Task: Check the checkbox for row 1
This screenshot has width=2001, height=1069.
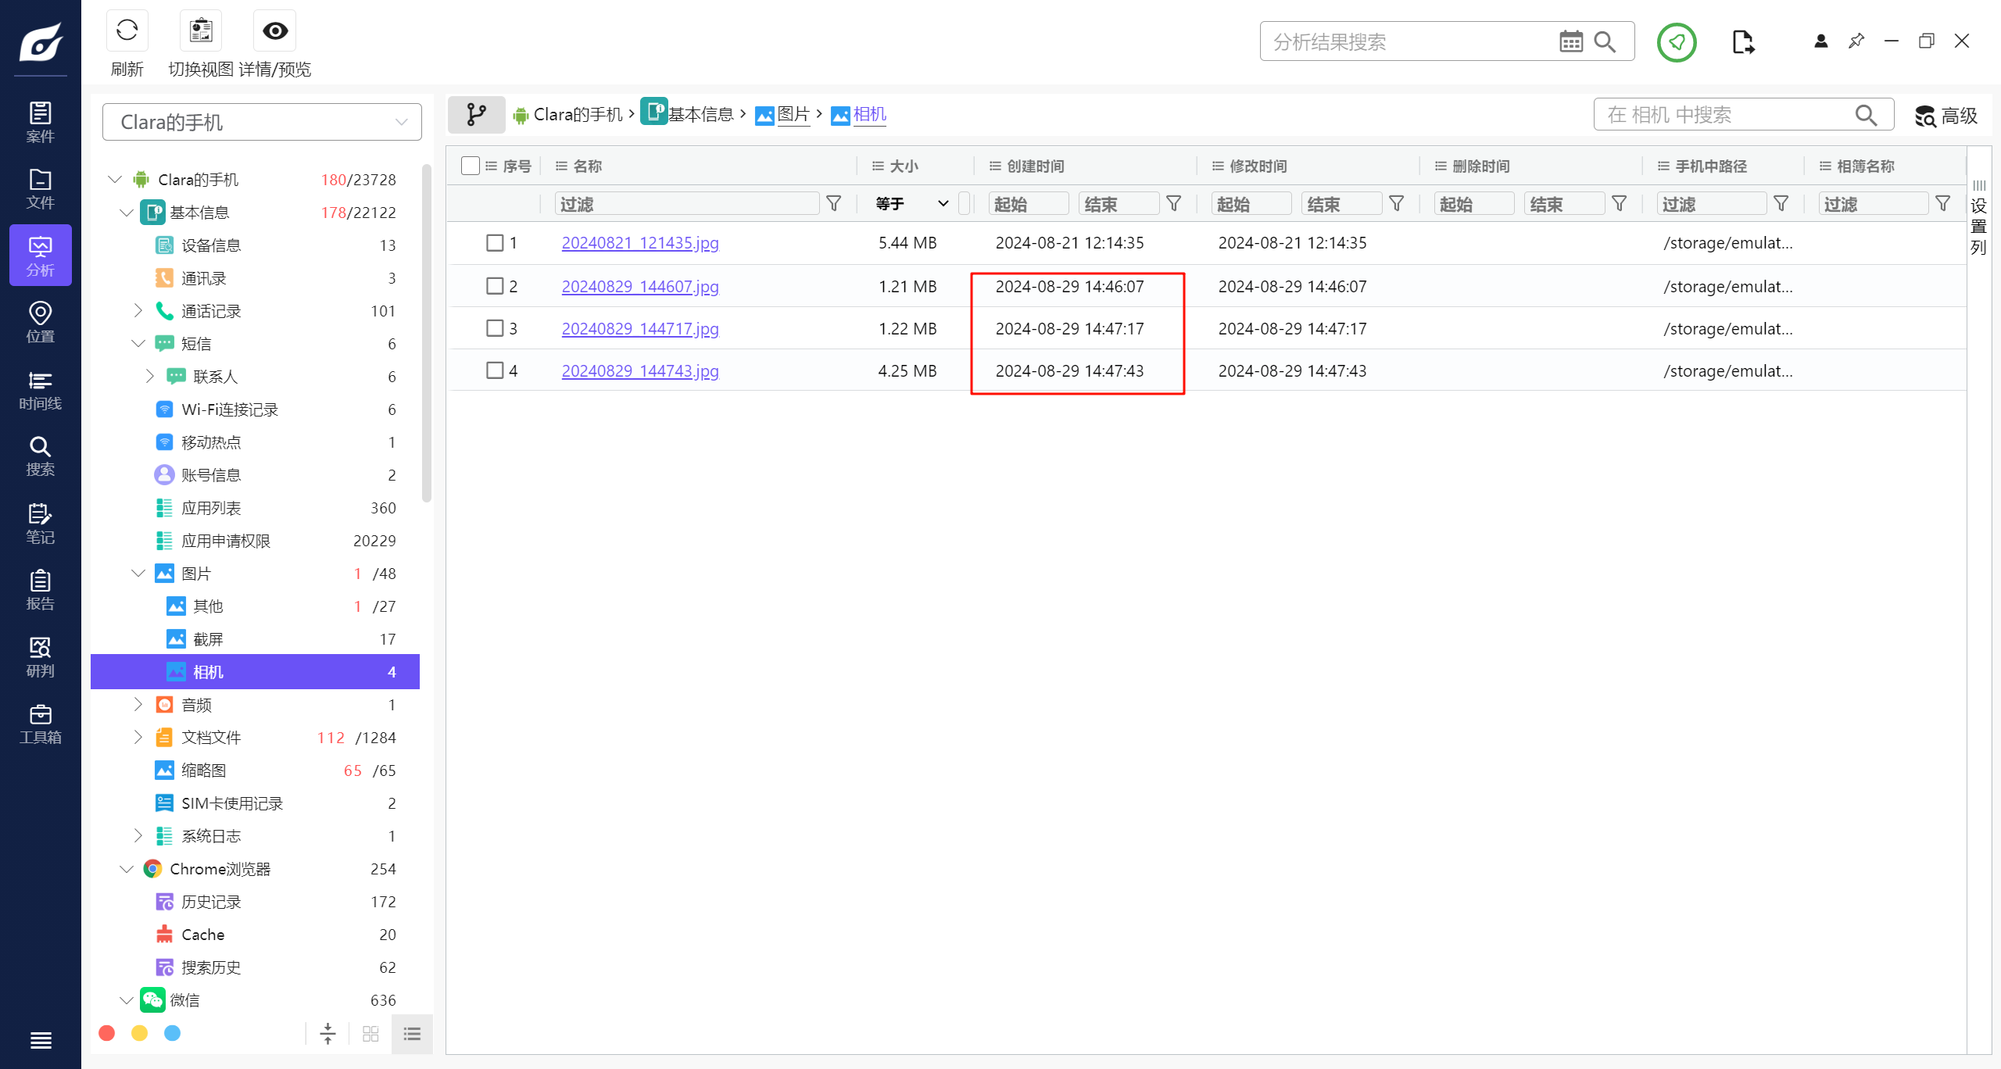Action: pos(495,243)
